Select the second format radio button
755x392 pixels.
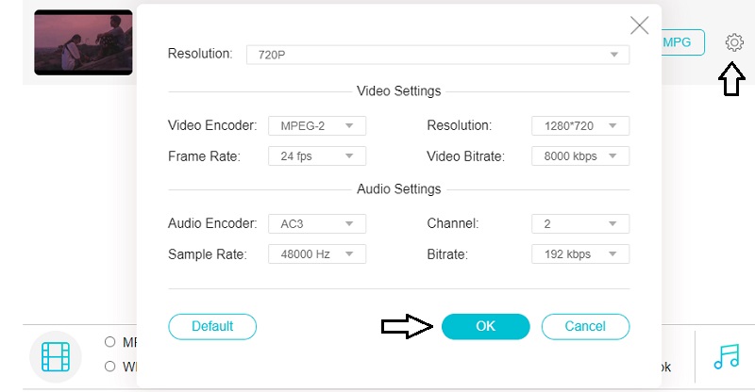pos(110,367)
